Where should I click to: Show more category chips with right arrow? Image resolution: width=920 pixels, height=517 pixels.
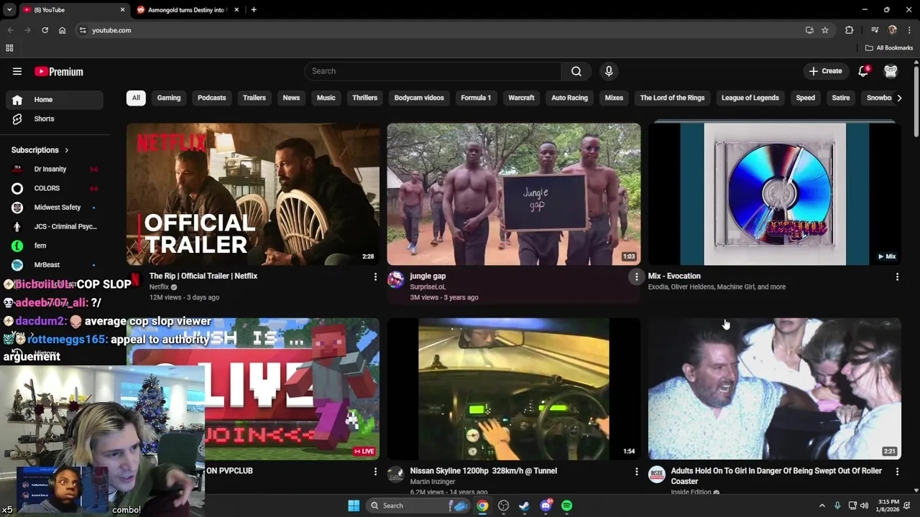click(x=898, y=98)
